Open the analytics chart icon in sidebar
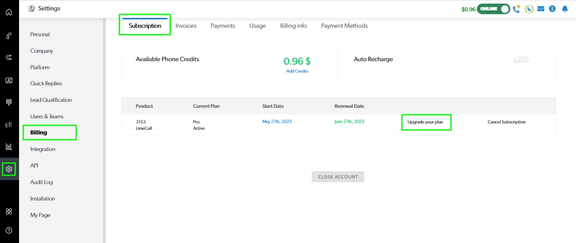Viewport: 576px width, 243px height. tap(9, 147)
